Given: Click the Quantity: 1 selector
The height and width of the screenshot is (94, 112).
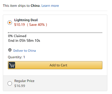Looking at the screenshot, I should coord(16,57).
